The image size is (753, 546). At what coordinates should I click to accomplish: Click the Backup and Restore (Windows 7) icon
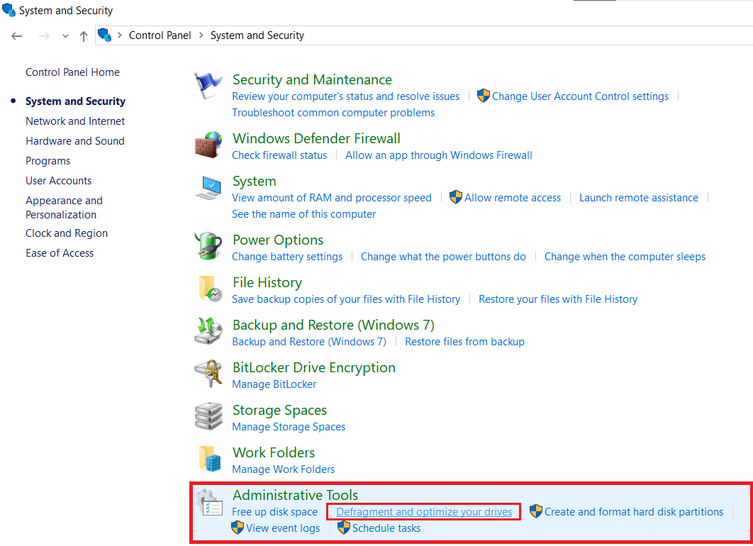[x=208, y=330]
